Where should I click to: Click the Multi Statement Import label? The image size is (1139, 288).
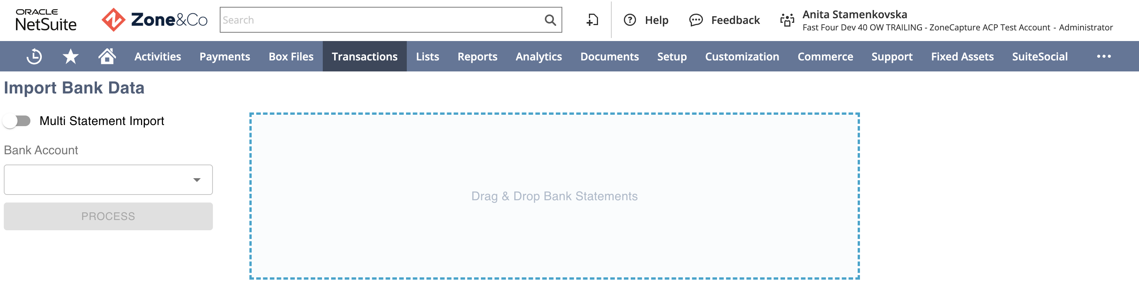(x=102, y=121)
